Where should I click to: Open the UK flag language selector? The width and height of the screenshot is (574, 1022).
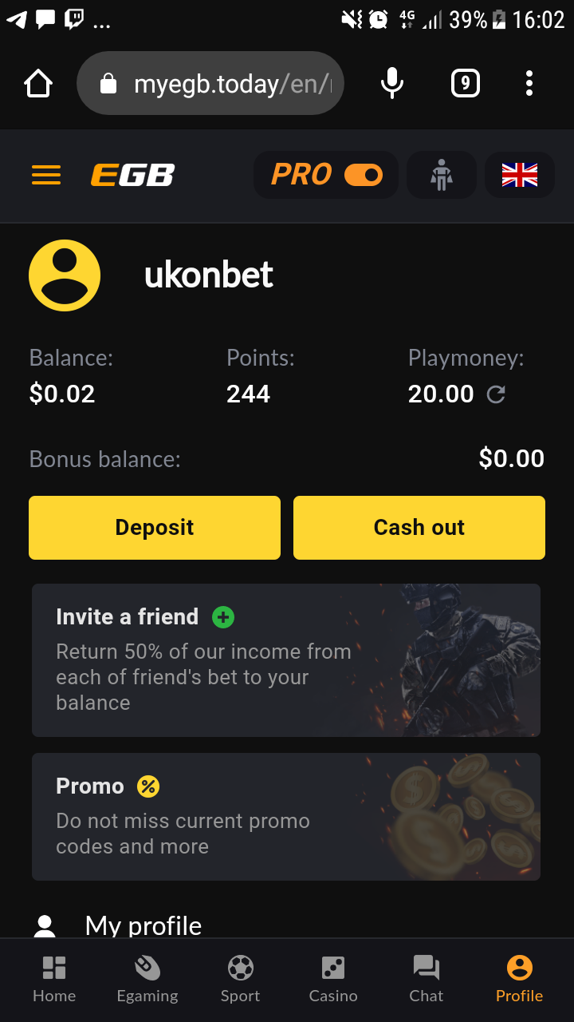click(520, 175)
